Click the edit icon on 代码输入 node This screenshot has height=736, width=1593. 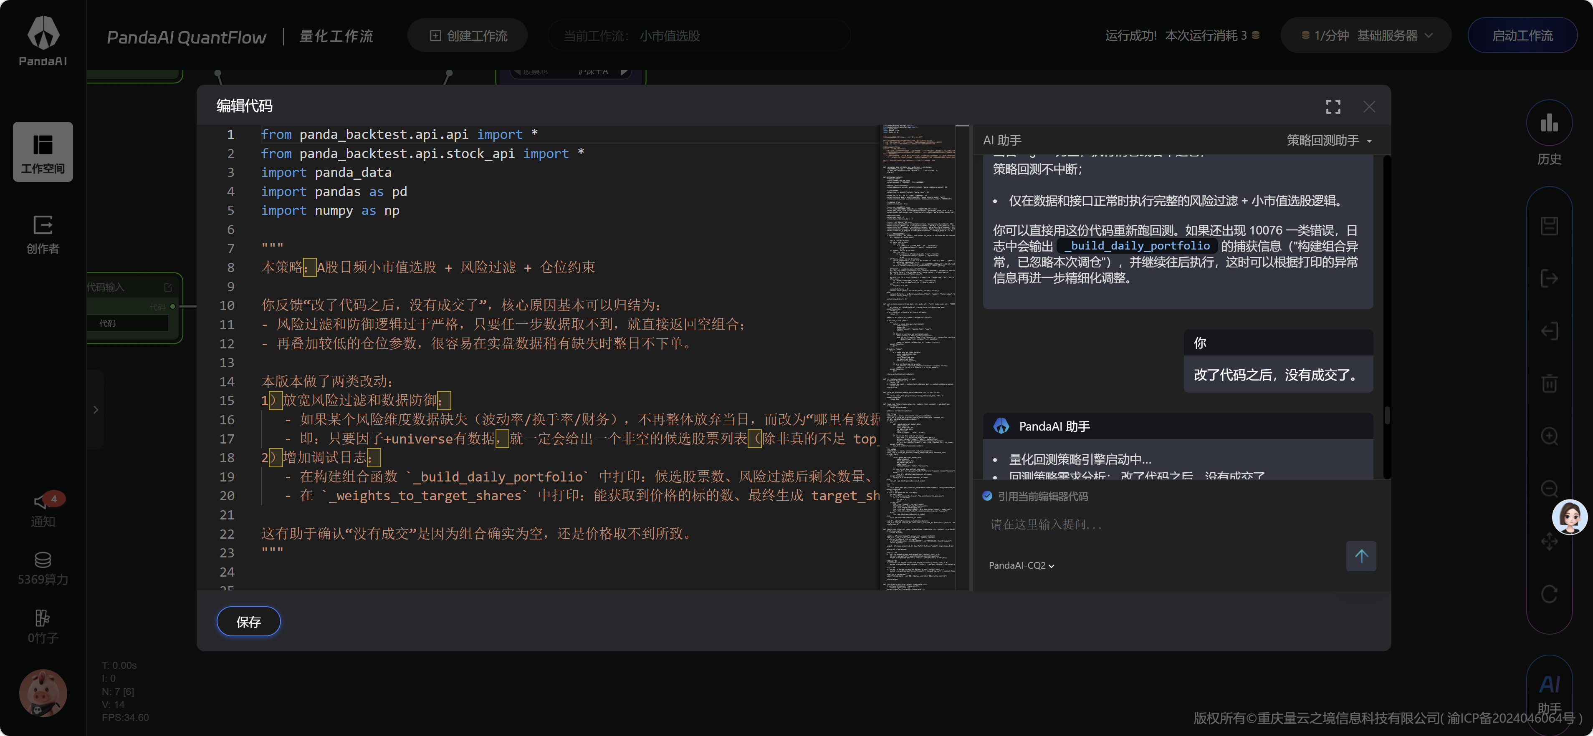coord(167,287)
